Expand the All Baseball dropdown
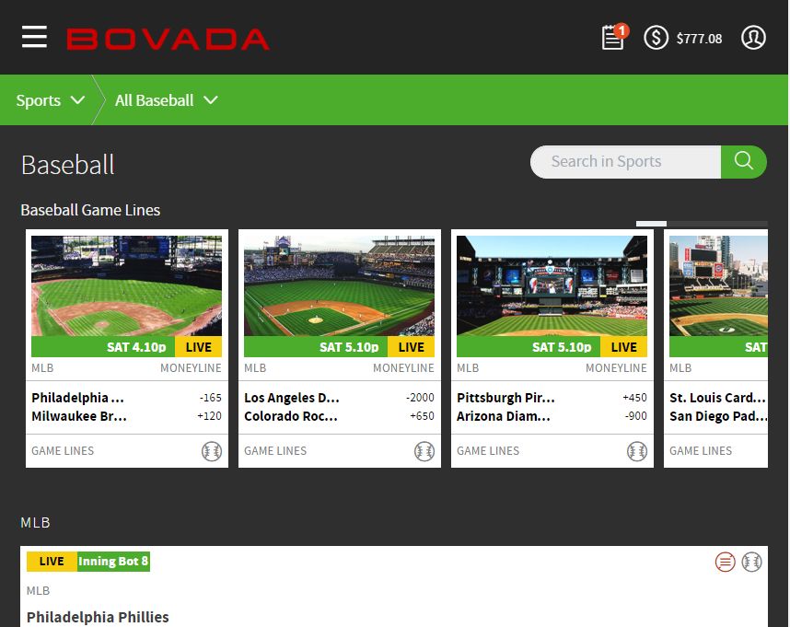790x627 pixels. point(167,100)
